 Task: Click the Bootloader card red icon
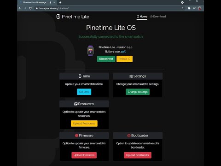point(129,136)
